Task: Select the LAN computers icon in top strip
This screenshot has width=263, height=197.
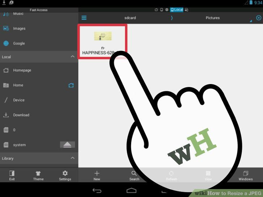Action: (186, 10)
